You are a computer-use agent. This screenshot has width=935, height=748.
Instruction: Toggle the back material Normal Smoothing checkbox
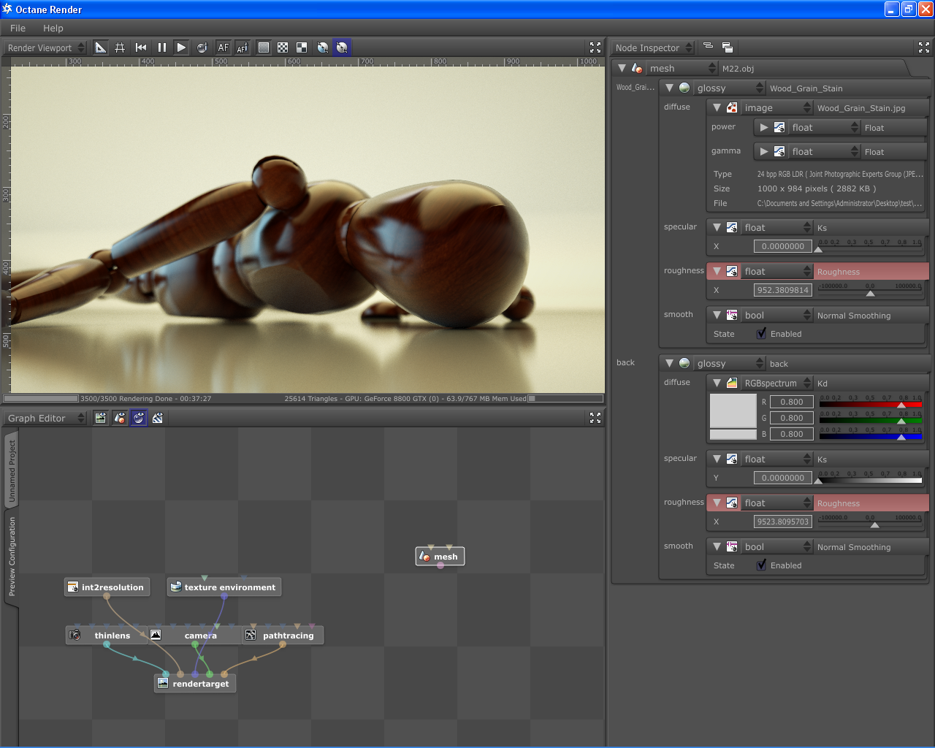coord(761,565)
